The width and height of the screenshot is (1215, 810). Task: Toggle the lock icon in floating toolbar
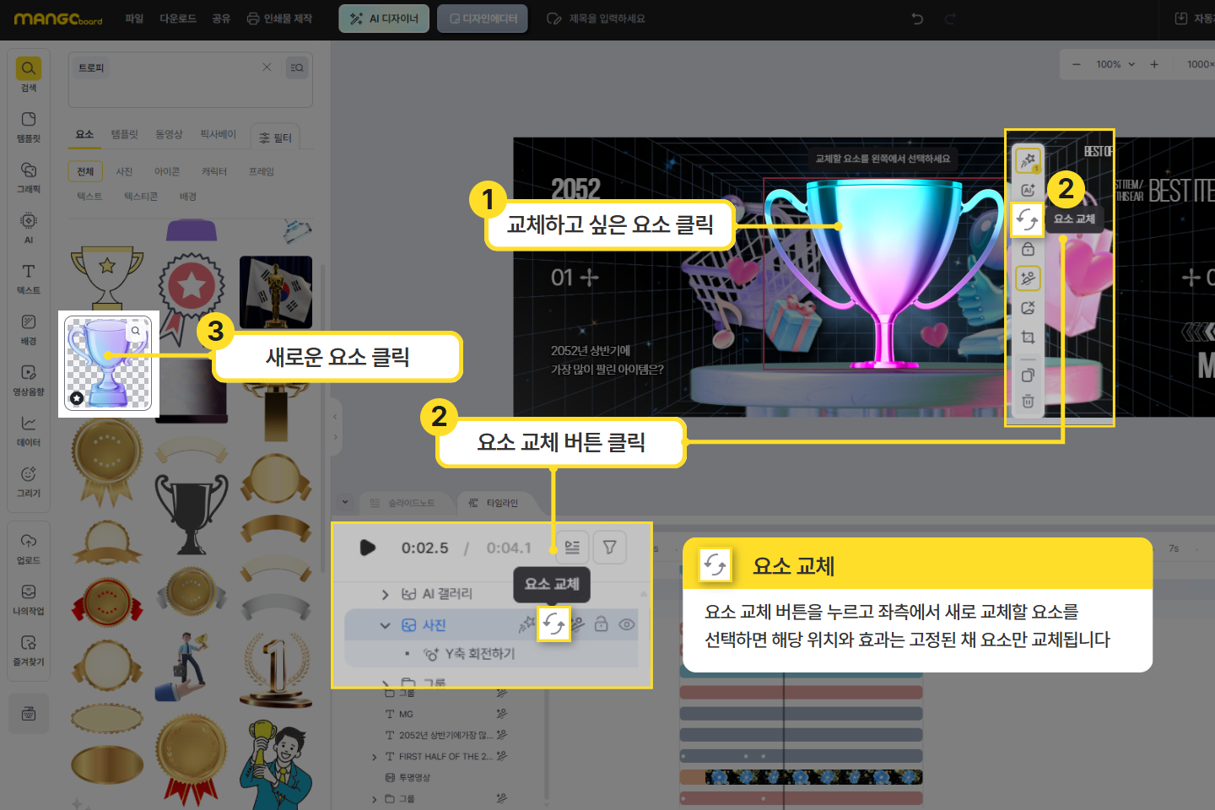point(1028,250)
